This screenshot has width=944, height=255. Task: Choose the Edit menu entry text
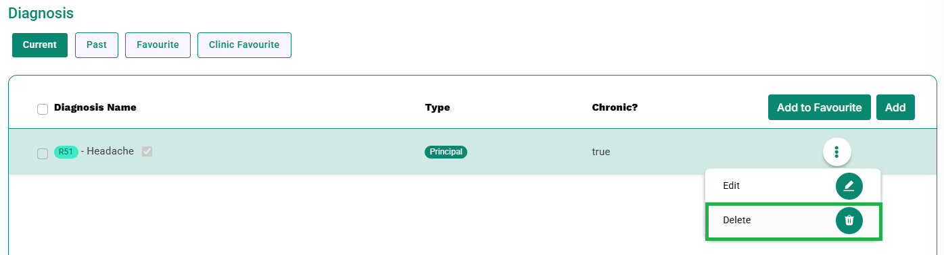click(731, 186)
